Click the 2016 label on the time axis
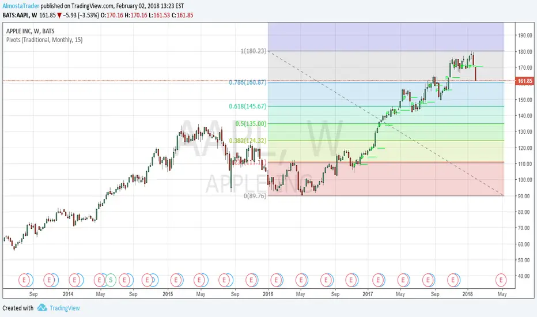Screen dimensions: 537x317 268,294
